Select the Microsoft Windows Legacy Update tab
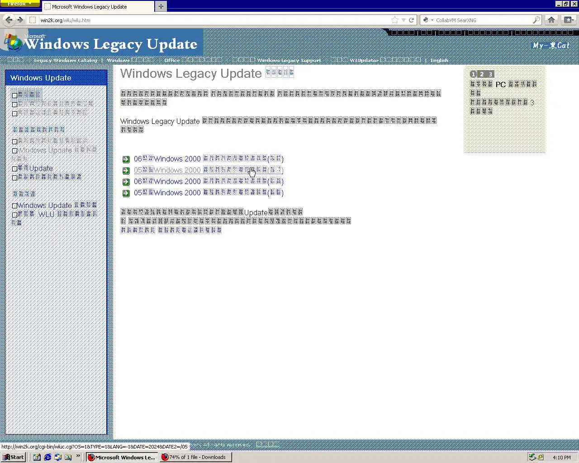Screen dimensions: 579x463 tap(98, 7)
